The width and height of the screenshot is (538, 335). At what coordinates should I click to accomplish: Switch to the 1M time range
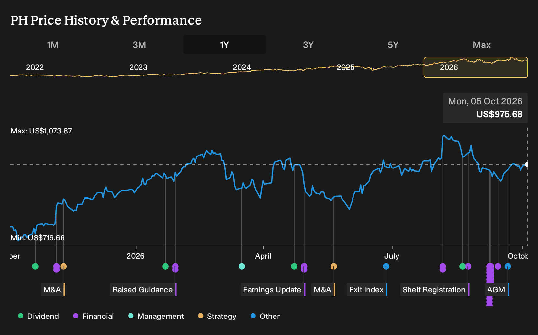click(53, 45)
